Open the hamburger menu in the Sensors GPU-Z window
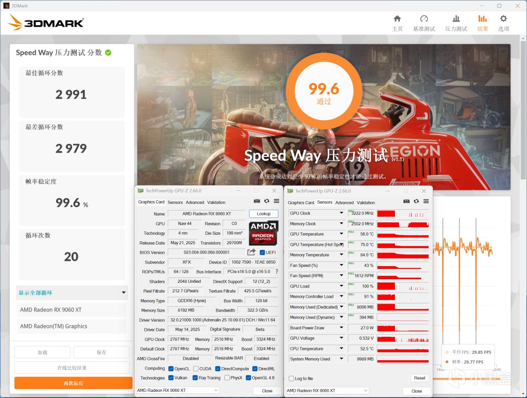The height and width of the screenshot is (398, 527). 426,201
